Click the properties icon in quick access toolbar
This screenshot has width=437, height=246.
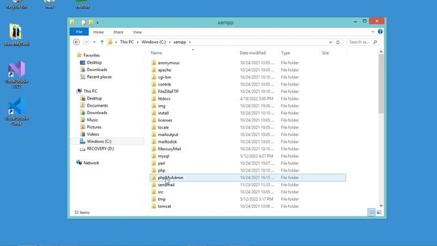point(84,23)
